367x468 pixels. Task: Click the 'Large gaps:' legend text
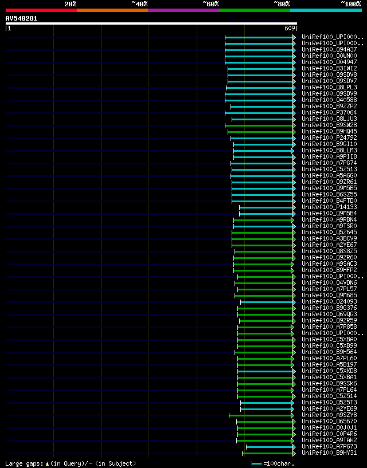pos(24,463)
